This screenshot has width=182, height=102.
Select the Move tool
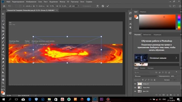[3, 14]
